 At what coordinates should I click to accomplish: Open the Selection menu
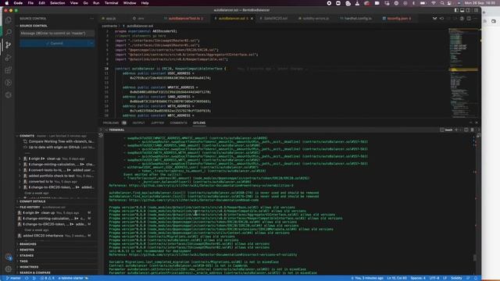(57, 3)
